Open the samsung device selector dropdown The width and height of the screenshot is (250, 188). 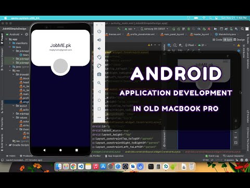point(154,29)
